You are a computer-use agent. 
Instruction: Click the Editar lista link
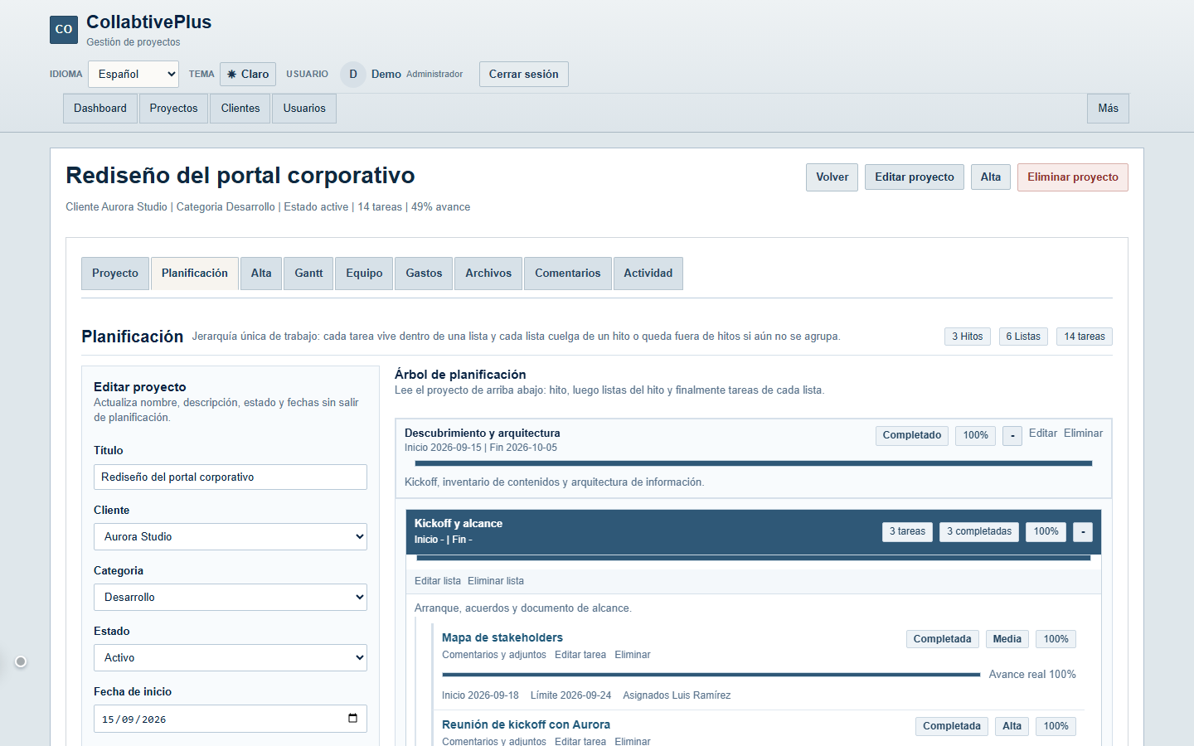click(438, 581)
